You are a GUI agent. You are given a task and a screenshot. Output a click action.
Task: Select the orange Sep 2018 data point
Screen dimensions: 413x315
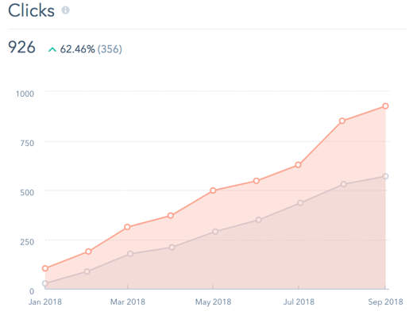[385, 106]
